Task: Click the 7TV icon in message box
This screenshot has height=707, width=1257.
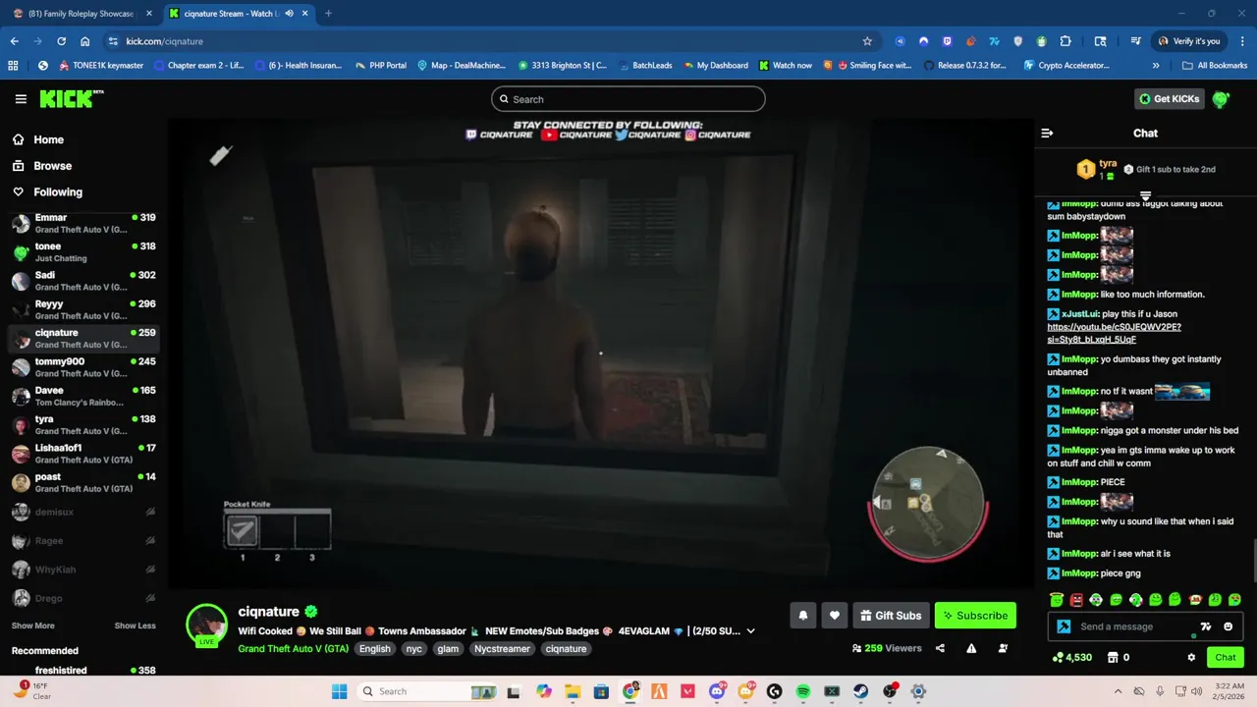Action: (x=1206, y=626)
